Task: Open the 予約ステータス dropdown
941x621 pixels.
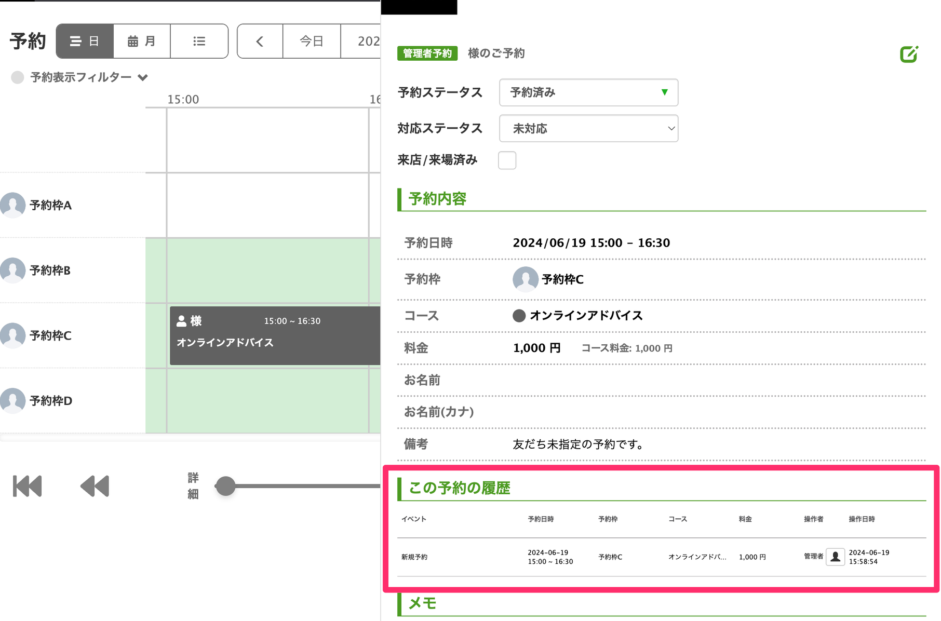Action: point(588,92)
